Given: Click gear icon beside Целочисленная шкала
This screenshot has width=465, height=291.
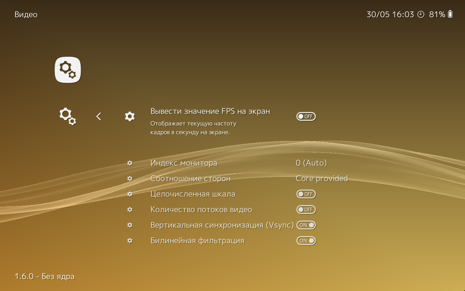Looking at the screenshot, I should click(130, 194).
